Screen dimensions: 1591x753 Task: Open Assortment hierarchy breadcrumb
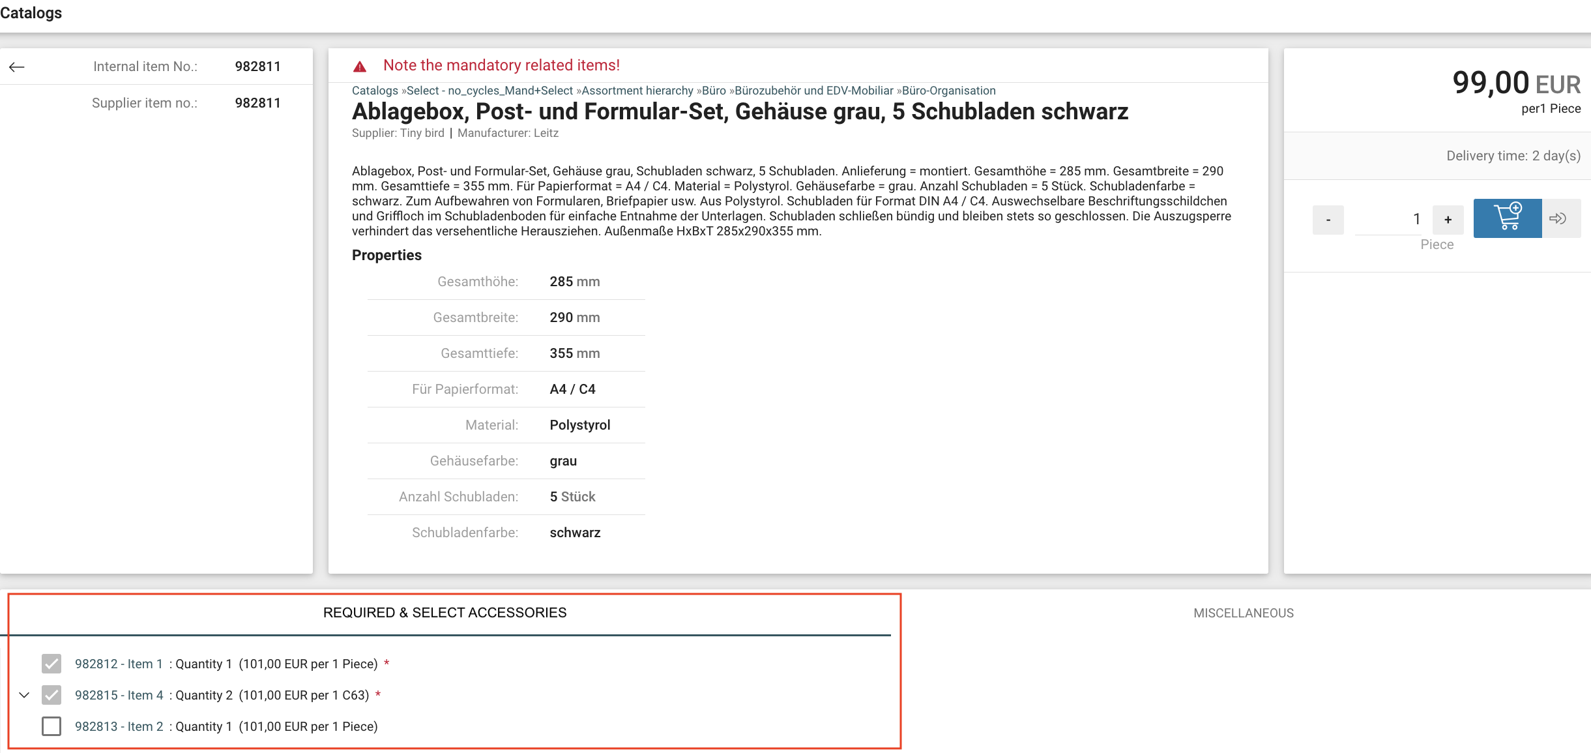point(637,91)
